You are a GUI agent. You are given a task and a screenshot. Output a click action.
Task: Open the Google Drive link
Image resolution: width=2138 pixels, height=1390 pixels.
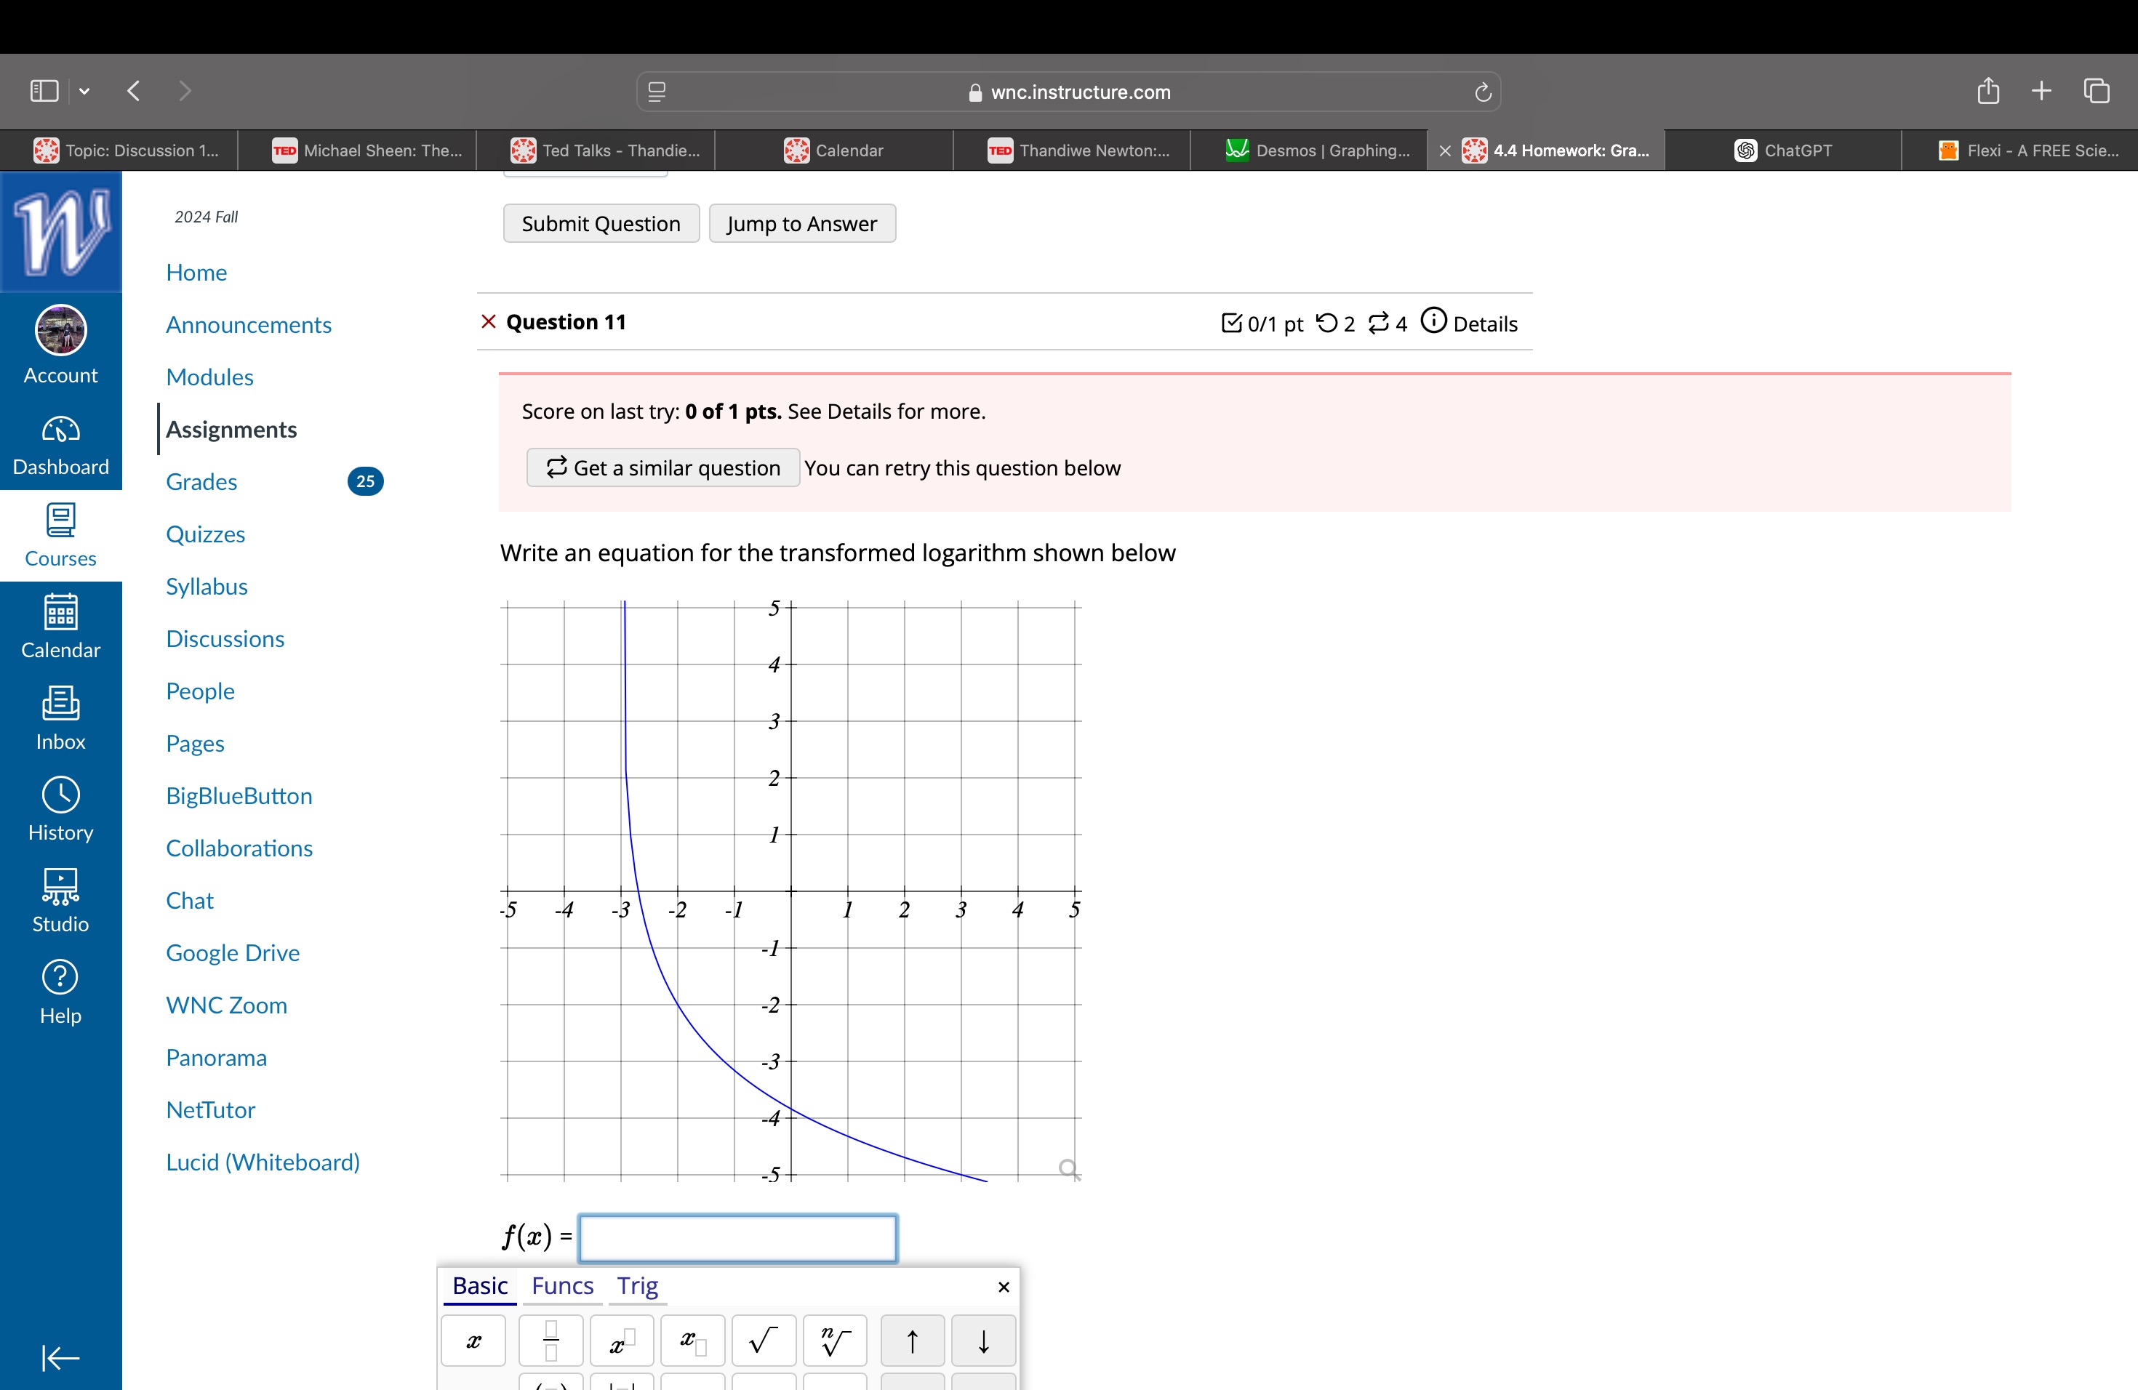tap(233, 952)
